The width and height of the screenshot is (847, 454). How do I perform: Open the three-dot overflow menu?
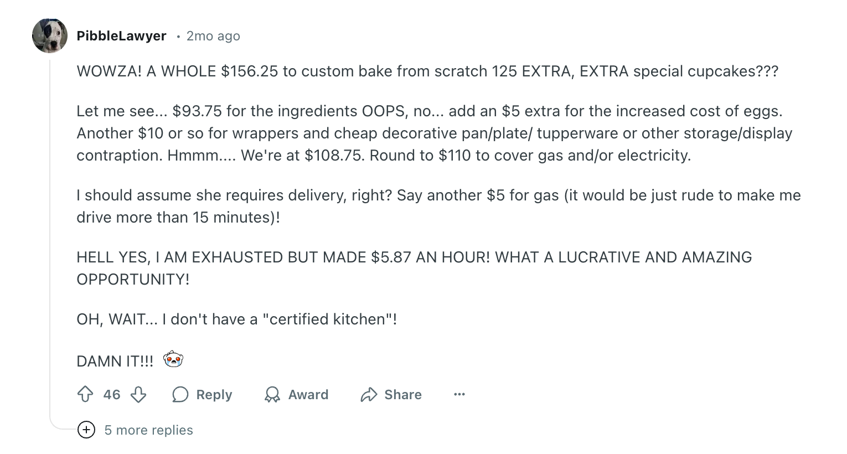tap(459, 395)
